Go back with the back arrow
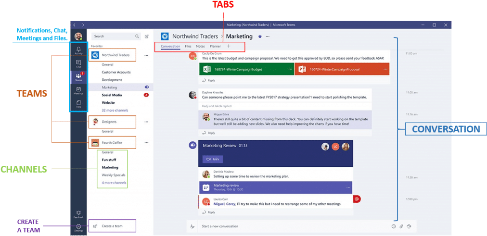Viewport: 487px width, 236px height. [x=75, y=25]
